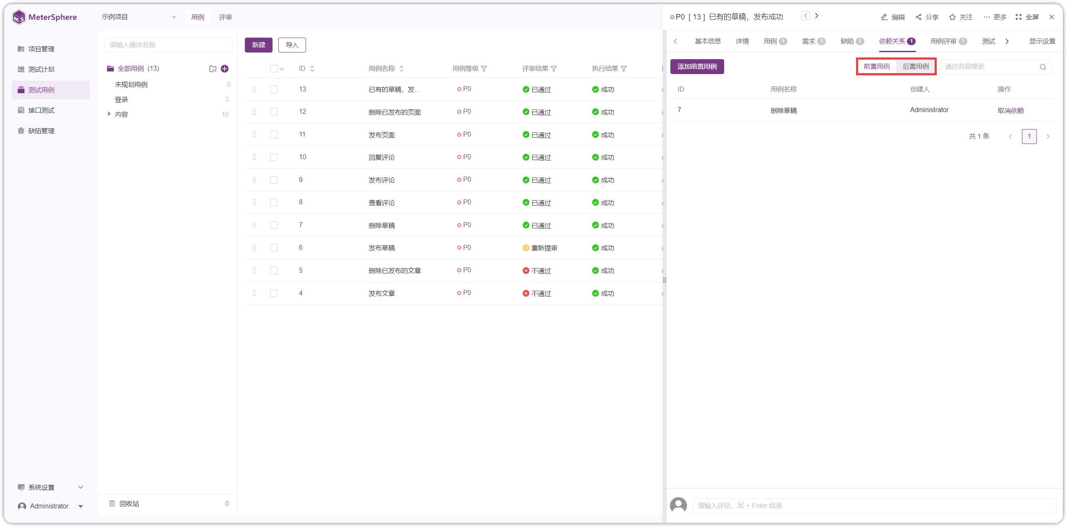Click the 请输入模块名称 search field

(x=168, y=45)
